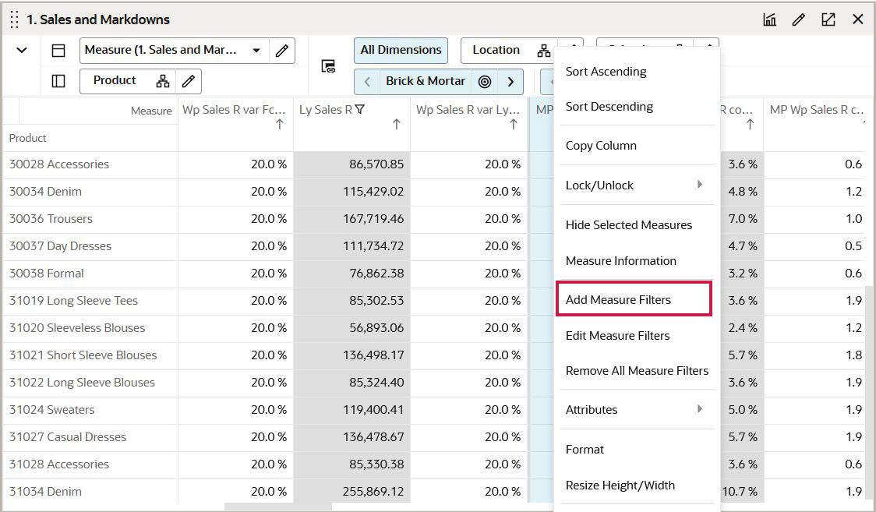876x512 pixels.
Task: Click the All Dimensions button
Action: pos(401,50)
